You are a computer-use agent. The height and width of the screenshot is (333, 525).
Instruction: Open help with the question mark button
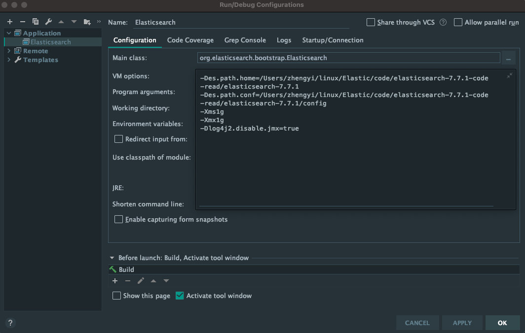click(10, 323)
